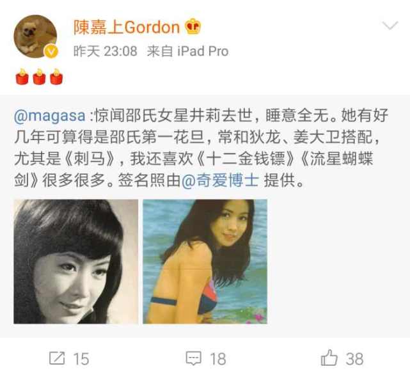Open the @奇爱博士 user mention
This screenshot has width=410, height=371.
220,180
